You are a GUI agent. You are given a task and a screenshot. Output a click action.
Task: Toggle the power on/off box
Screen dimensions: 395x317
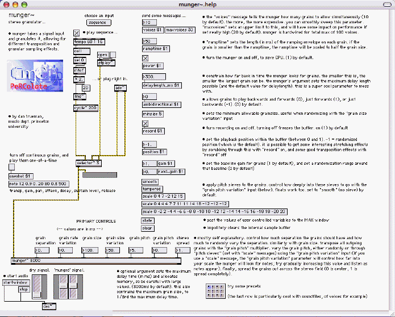[x=145, y=58]
